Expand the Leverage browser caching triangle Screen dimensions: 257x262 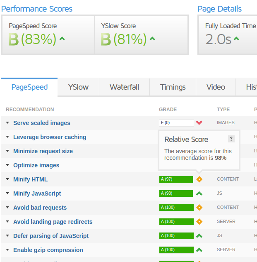[x=7, y=137]
